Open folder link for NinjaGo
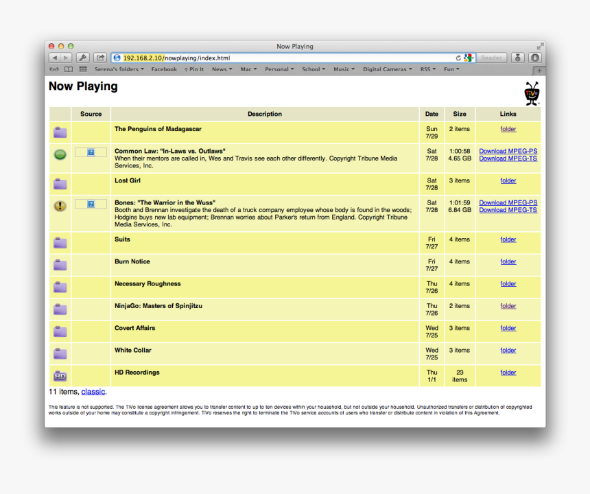The height and width of the screenshot is (494, 590). [508, 306]
